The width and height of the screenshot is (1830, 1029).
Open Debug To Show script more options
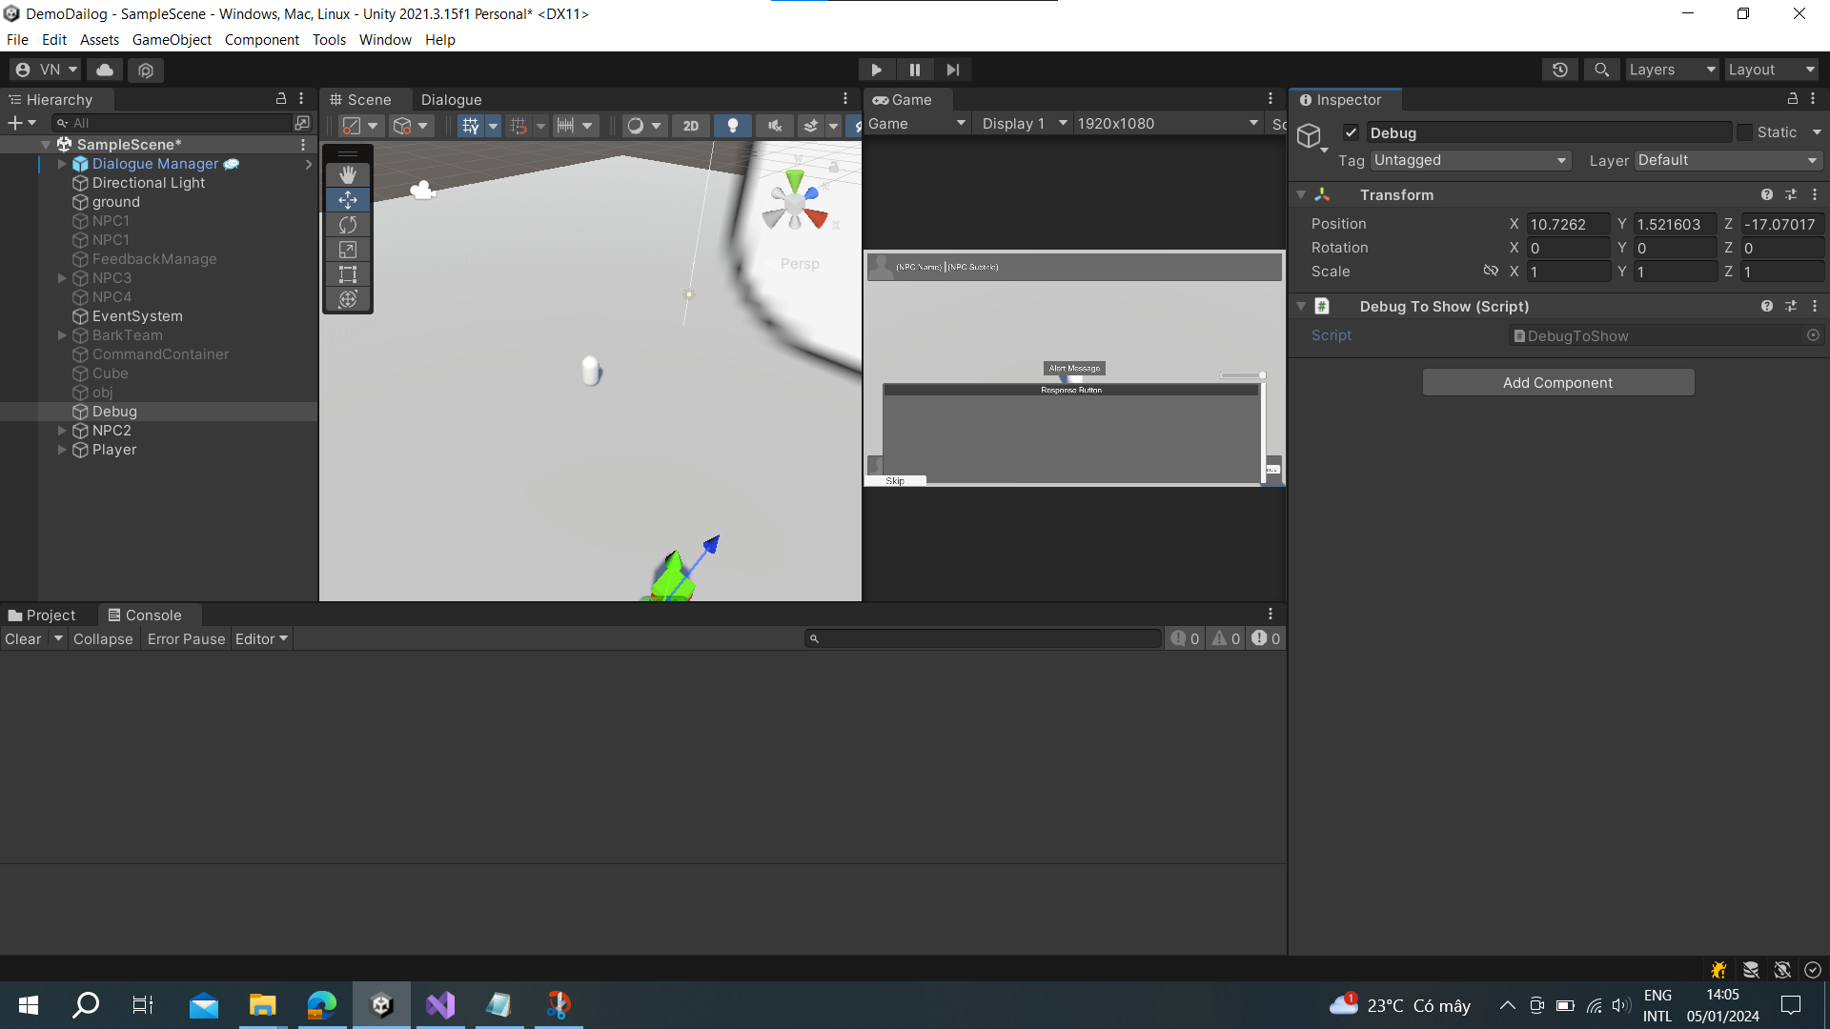pyautogui.click(x=1815, y=306)
